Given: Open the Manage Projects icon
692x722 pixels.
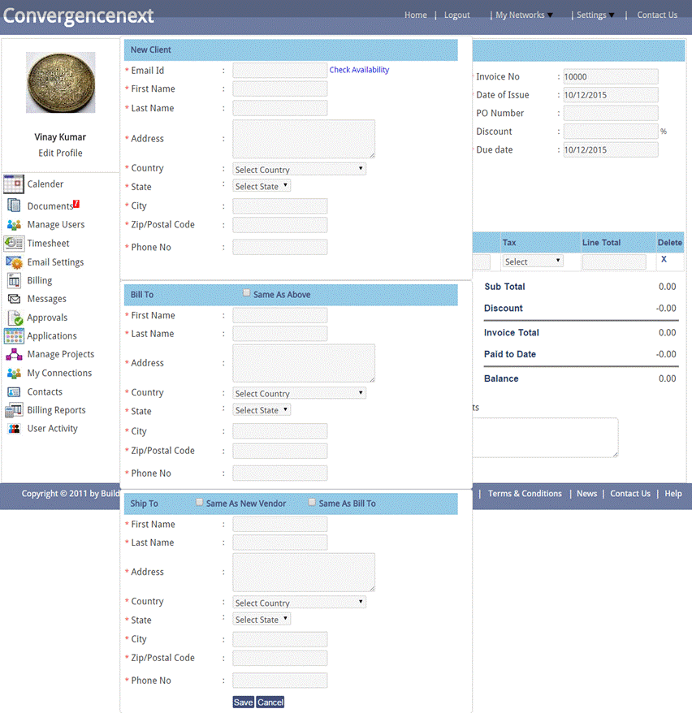Looking at the screenshot, I should click(x=14, y=355).
